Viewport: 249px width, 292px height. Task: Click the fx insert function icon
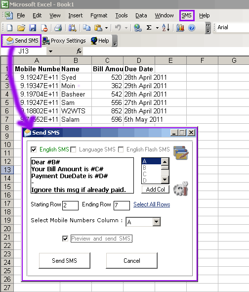(79, 51)
